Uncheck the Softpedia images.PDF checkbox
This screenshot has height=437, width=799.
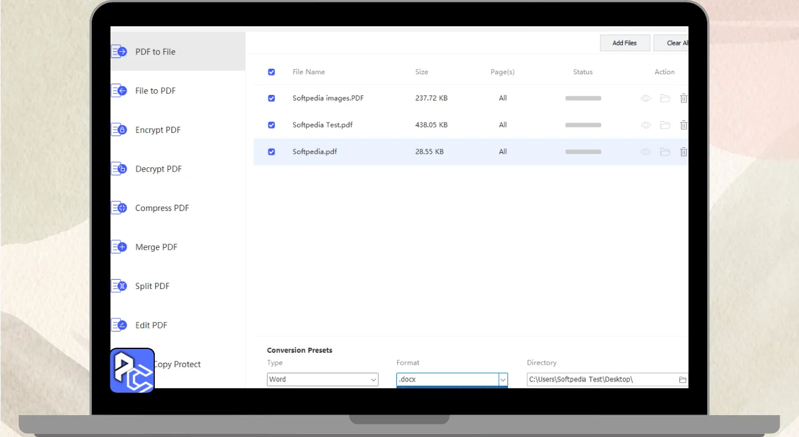[272, 99]
